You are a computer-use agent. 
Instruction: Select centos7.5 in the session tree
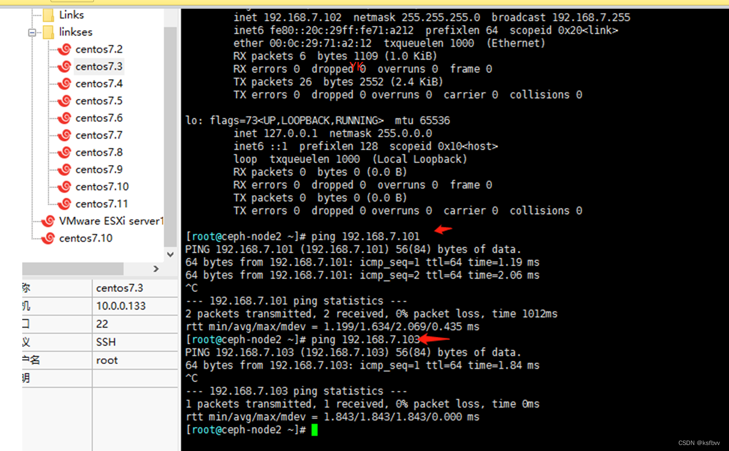click(99, 101)
